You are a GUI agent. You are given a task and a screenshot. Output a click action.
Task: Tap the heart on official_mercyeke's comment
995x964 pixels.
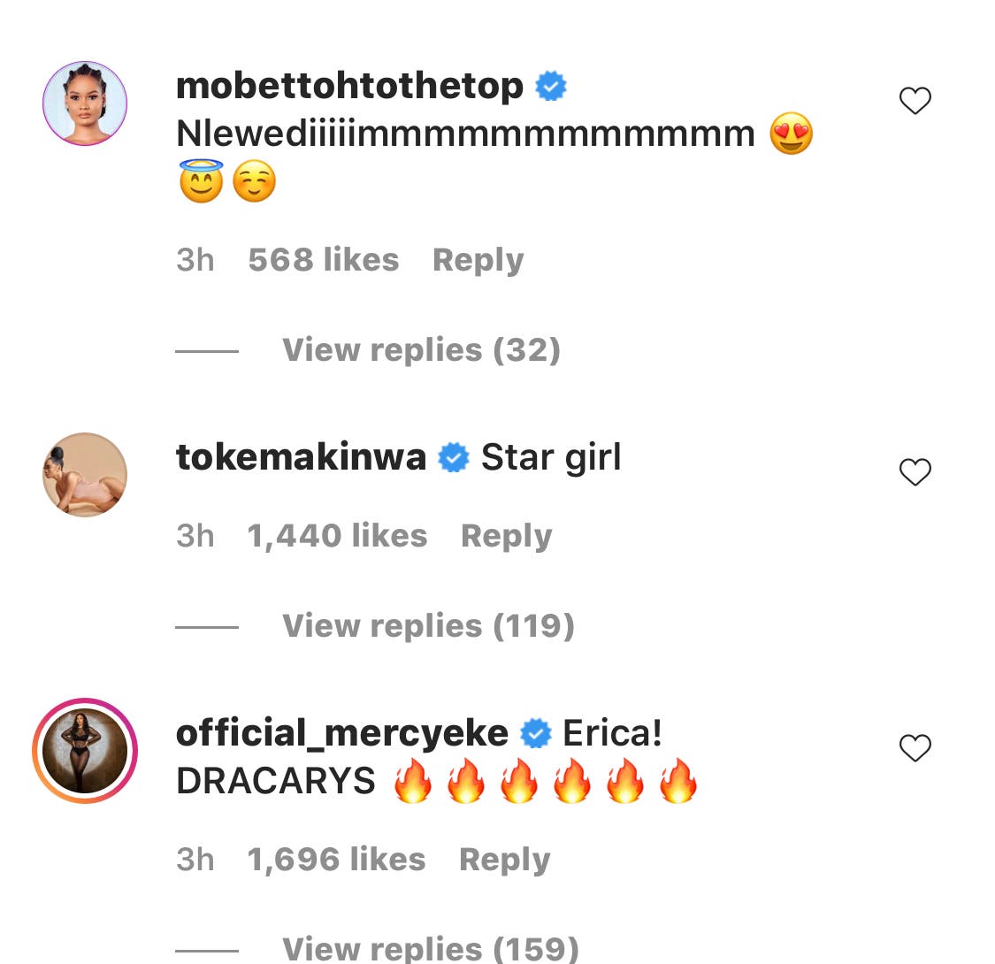915,748
